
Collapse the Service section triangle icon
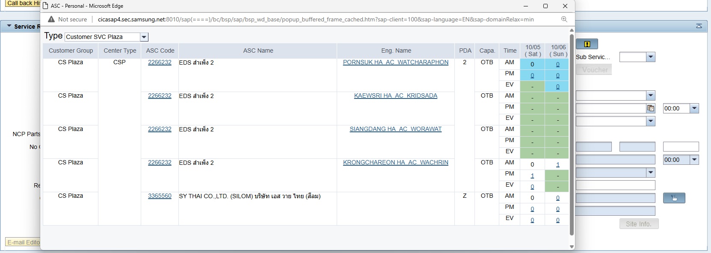tap(9, 26)
